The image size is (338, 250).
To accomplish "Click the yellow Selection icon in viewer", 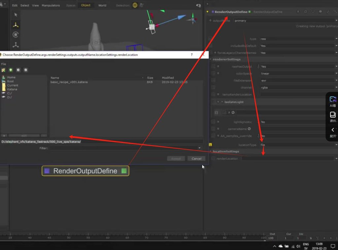I will pyautogui.click(x=135, y=5).
